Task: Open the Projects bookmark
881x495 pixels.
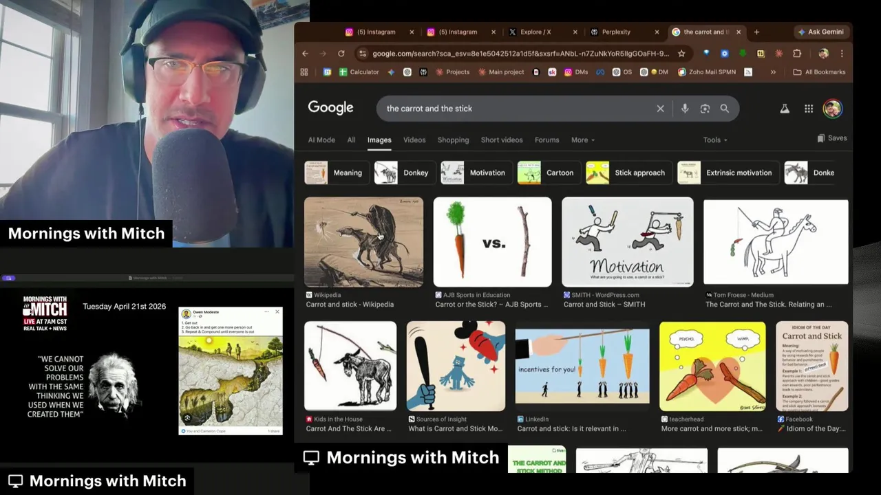Action: 452,71
